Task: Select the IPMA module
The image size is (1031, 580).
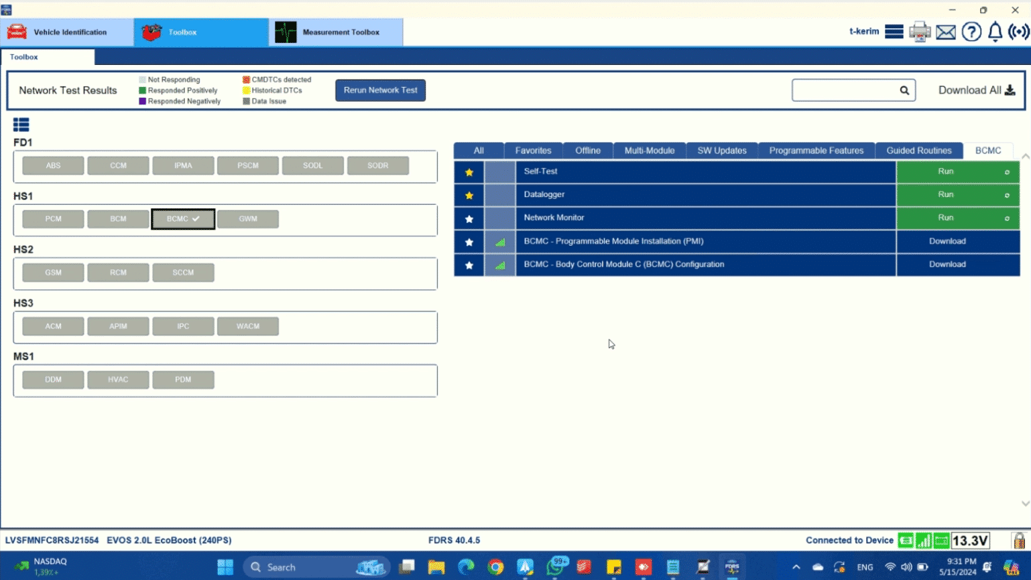Action: tap(183, 165)
